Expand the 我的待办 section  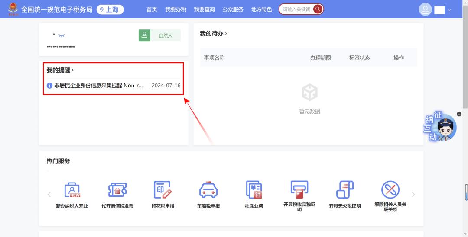tap(213, 33)
